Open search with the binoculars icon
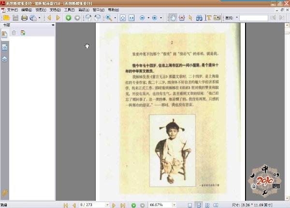The height and width of the screenshot is (208, 290). coord(199,18)
